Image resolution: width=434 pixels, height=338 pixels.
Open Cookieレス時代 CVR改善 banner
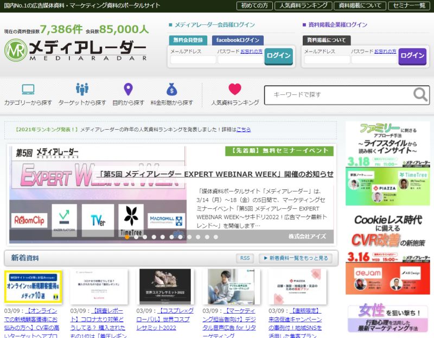click(388, 253)
